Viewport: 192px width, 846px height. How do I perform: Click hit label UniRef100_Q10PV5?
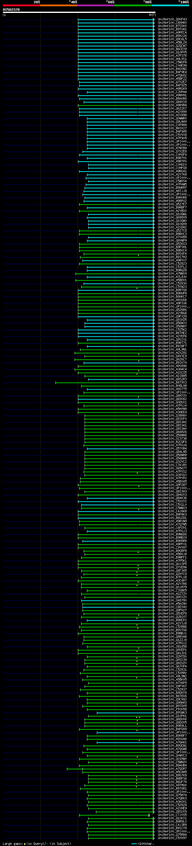(x=172, y=52)
